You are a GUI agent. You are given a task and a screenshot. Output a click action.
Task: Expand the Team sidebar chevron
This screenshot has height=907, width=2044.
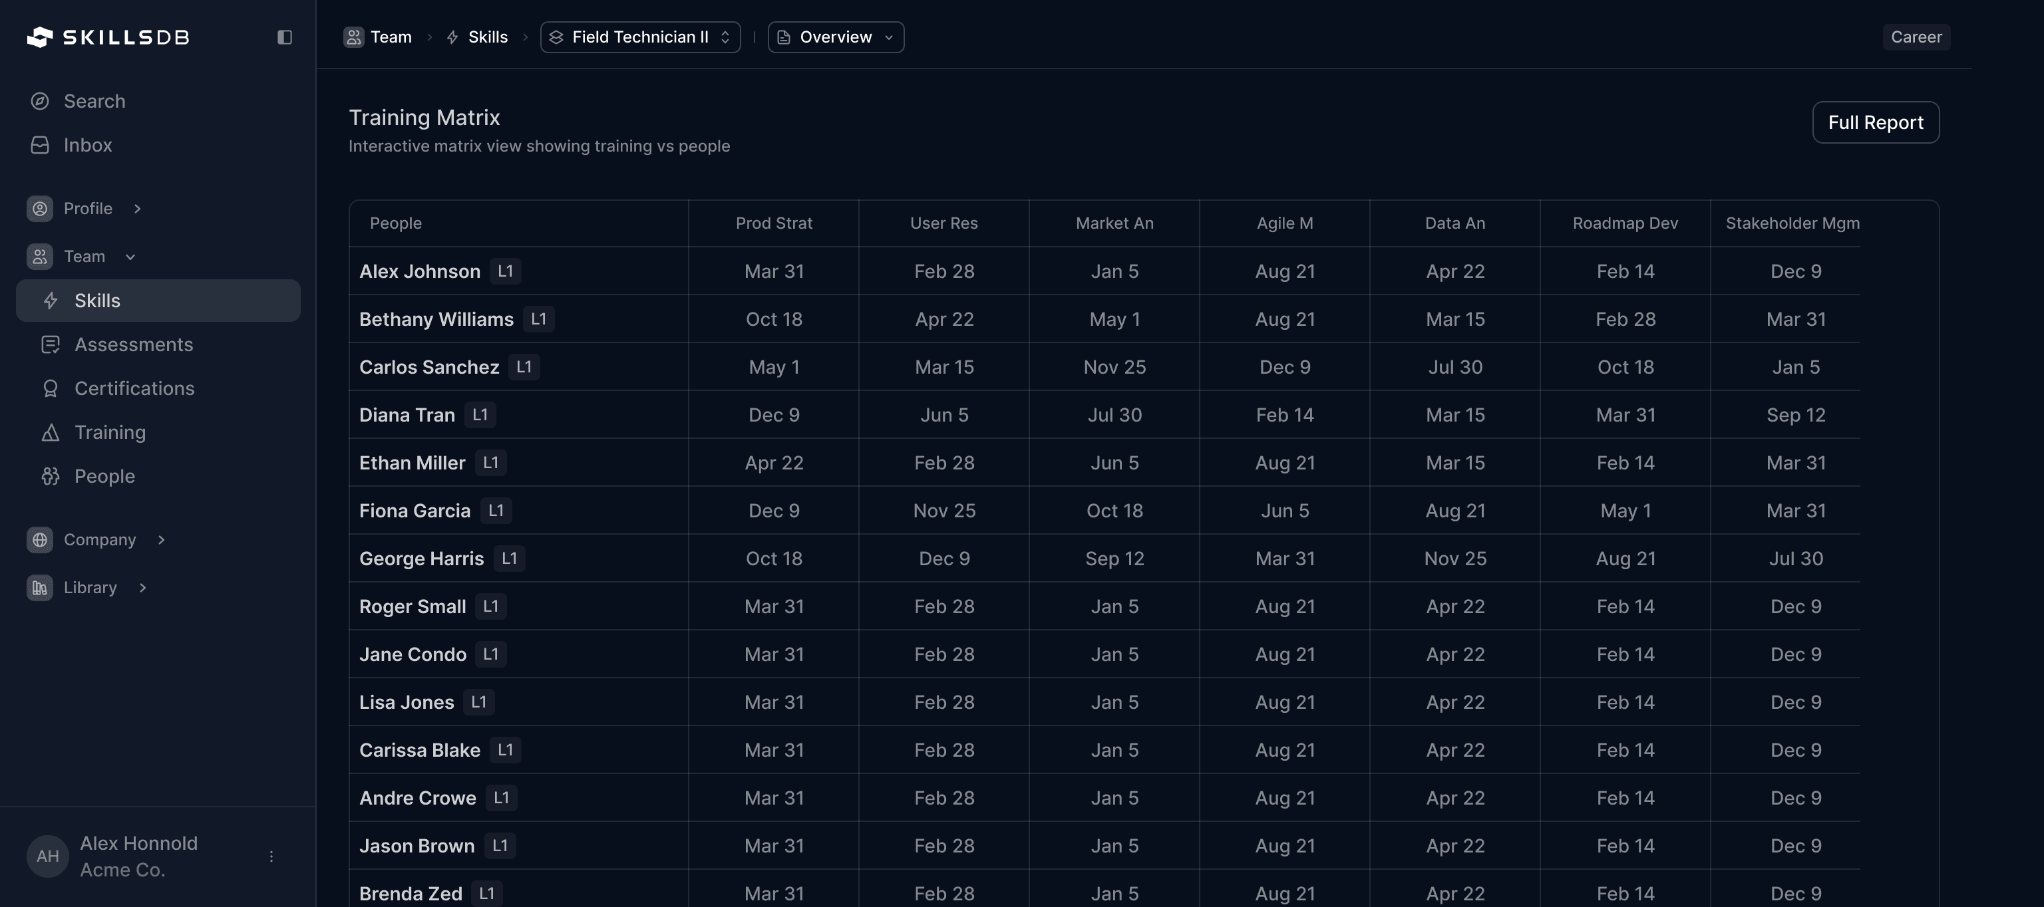(x=131, y=256)
